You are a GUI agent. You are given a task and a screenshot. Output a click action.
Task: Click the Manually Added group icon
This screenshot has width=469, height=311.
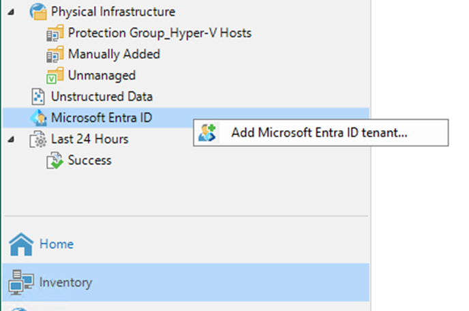click(x=55, y=54)
